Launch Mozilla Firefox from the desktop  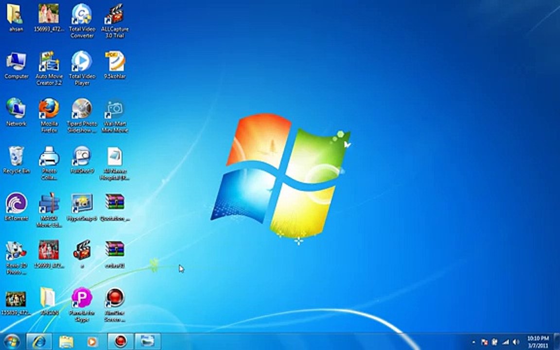[49, 116]
